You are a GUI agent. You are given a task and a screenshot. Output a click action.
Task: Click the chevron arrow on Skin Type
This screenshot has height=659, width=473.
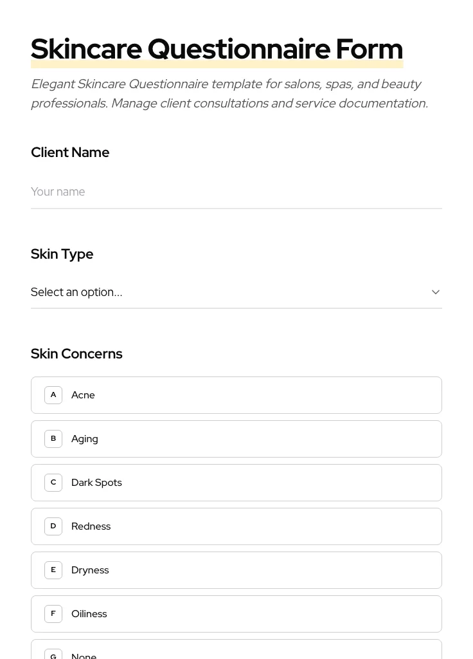coord(435,292)
